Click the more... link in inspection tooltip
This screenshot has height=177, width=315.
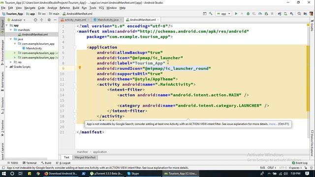pos(273,124)
